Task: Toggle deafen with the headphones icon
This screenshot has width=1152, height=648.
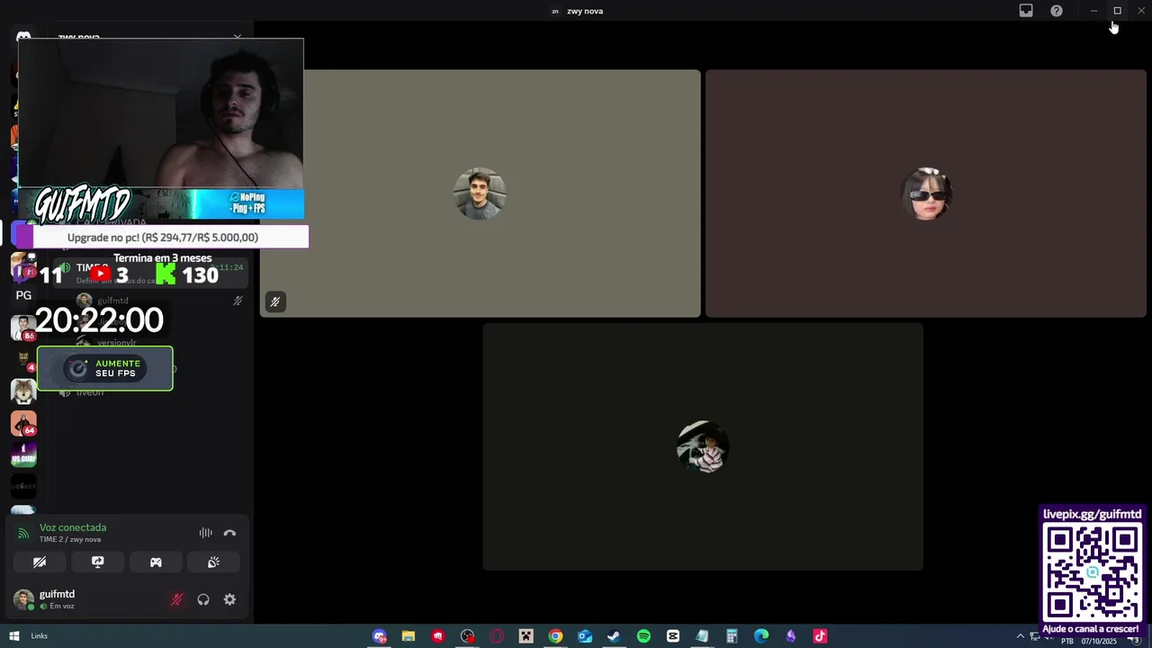Action: pyautogui.click(x=203, y=599)
